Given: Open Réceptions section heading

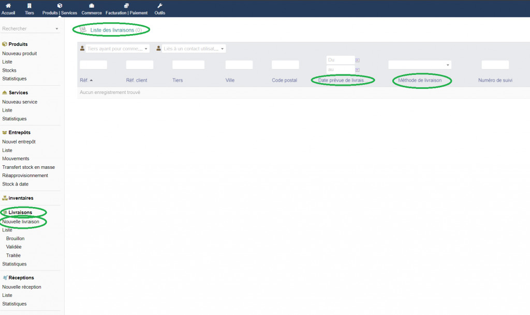Looking at the screenshot, I should 21,278.
